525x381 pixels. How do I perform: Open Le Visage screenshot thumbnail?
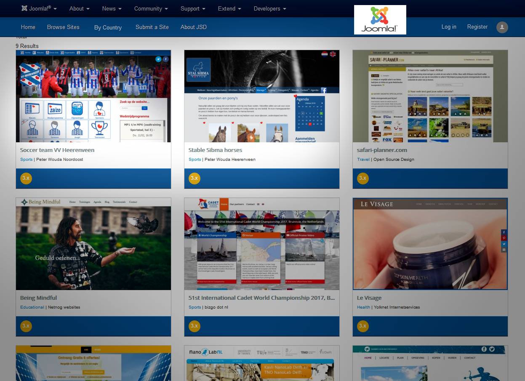430,244
